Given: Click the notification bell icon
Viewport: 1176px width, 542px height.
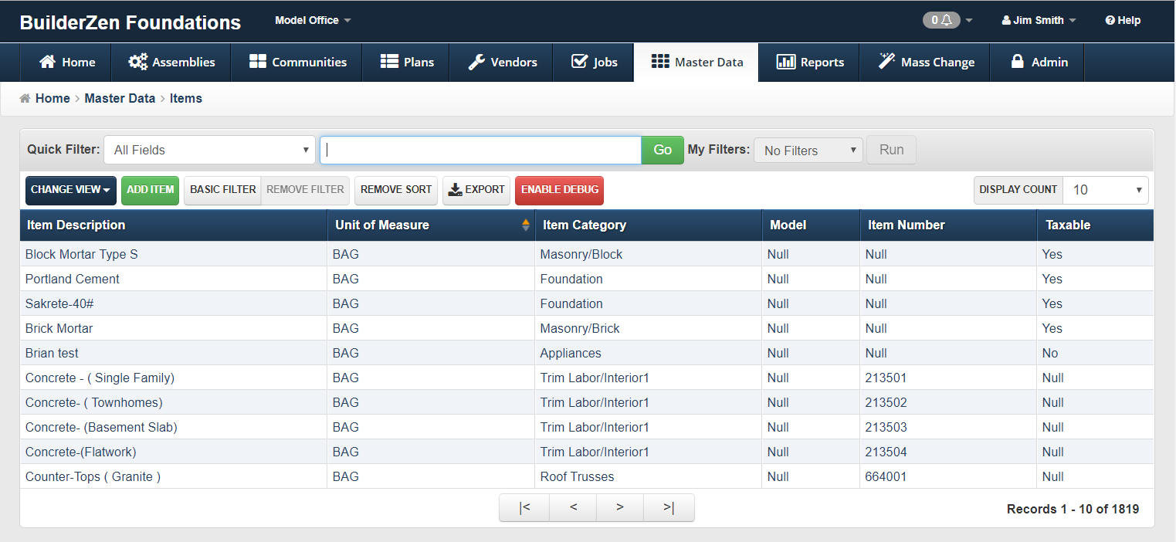Looking at the screenshot, I should coord(945,21).
